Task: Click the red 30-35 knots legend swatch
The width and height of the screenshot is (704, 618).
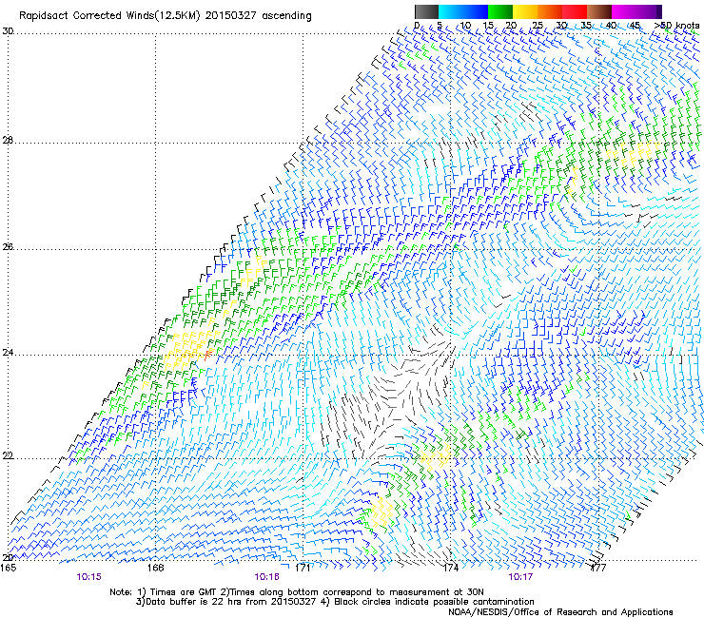Action: coord(575,11)
